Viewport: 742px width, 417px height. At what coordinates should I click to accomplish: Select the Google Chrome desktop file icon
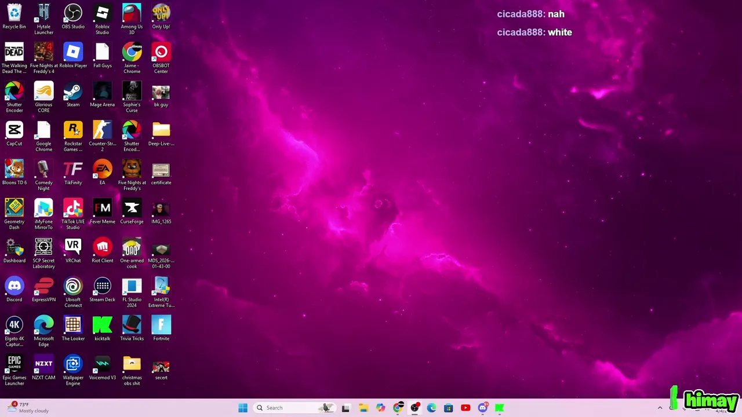coord(43,136)
